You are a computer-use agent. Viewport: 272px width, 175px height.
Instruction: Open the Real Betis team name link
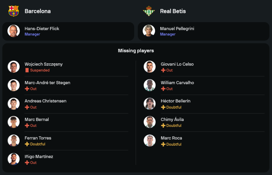[x=173, y=11]
